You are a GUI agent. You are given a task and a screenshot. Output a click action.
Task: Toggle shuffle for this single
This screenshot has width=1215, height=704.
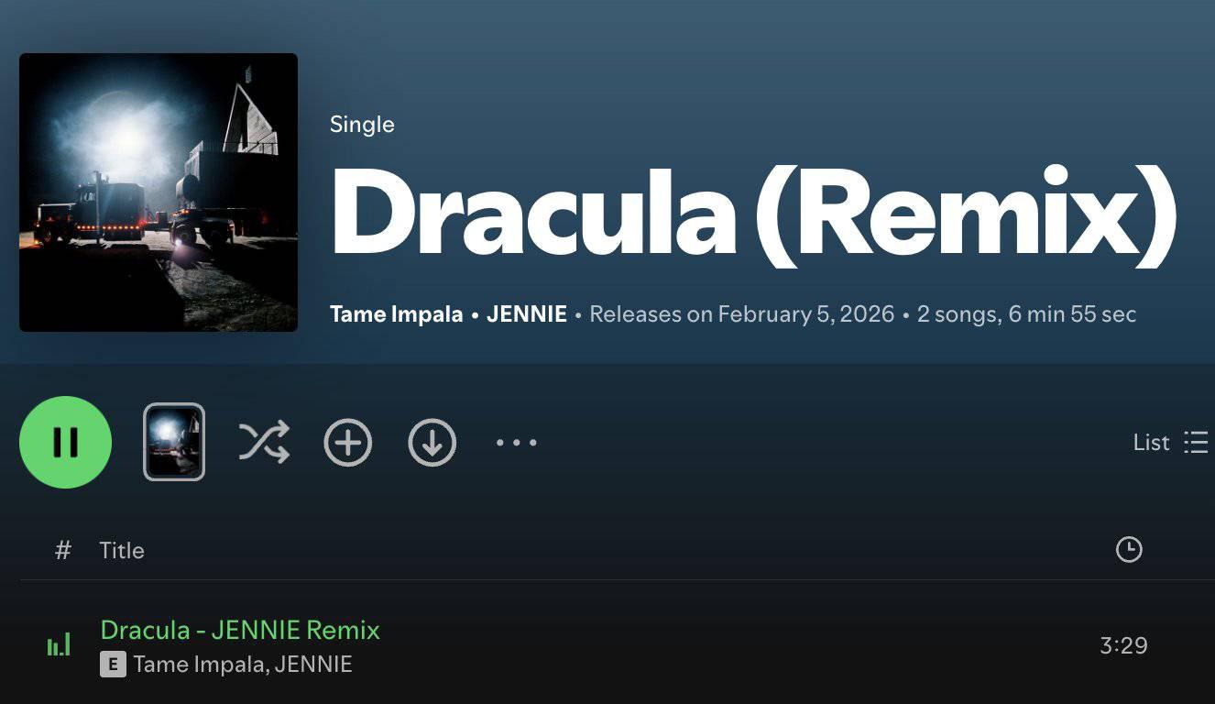click(264, 442)
